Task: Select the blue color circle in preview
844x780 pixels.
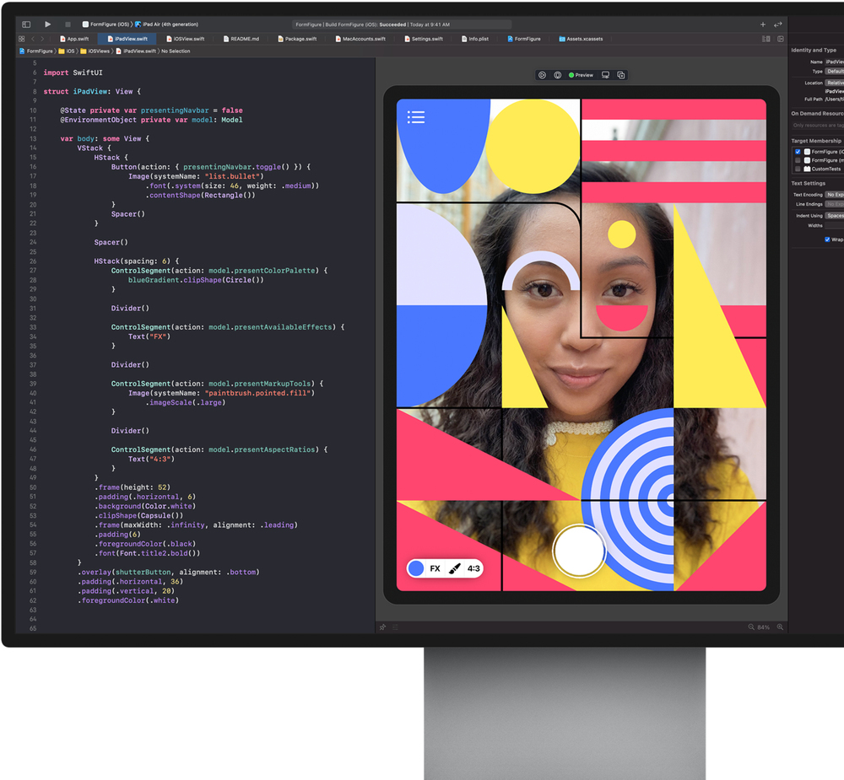Action: point(415,568)
